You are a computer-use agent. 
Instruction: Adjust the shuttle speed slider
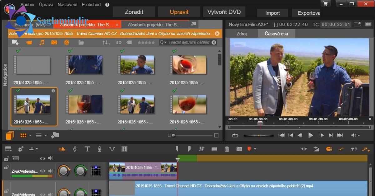pyautogui.click(x=259, y=135)
